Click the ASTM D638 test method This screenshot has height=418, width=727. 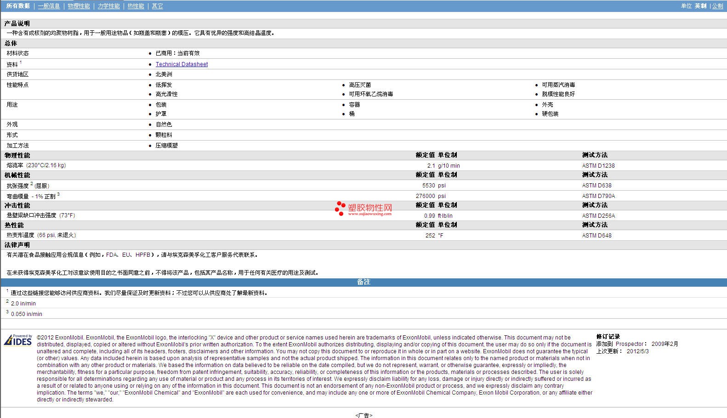(597, 186)
